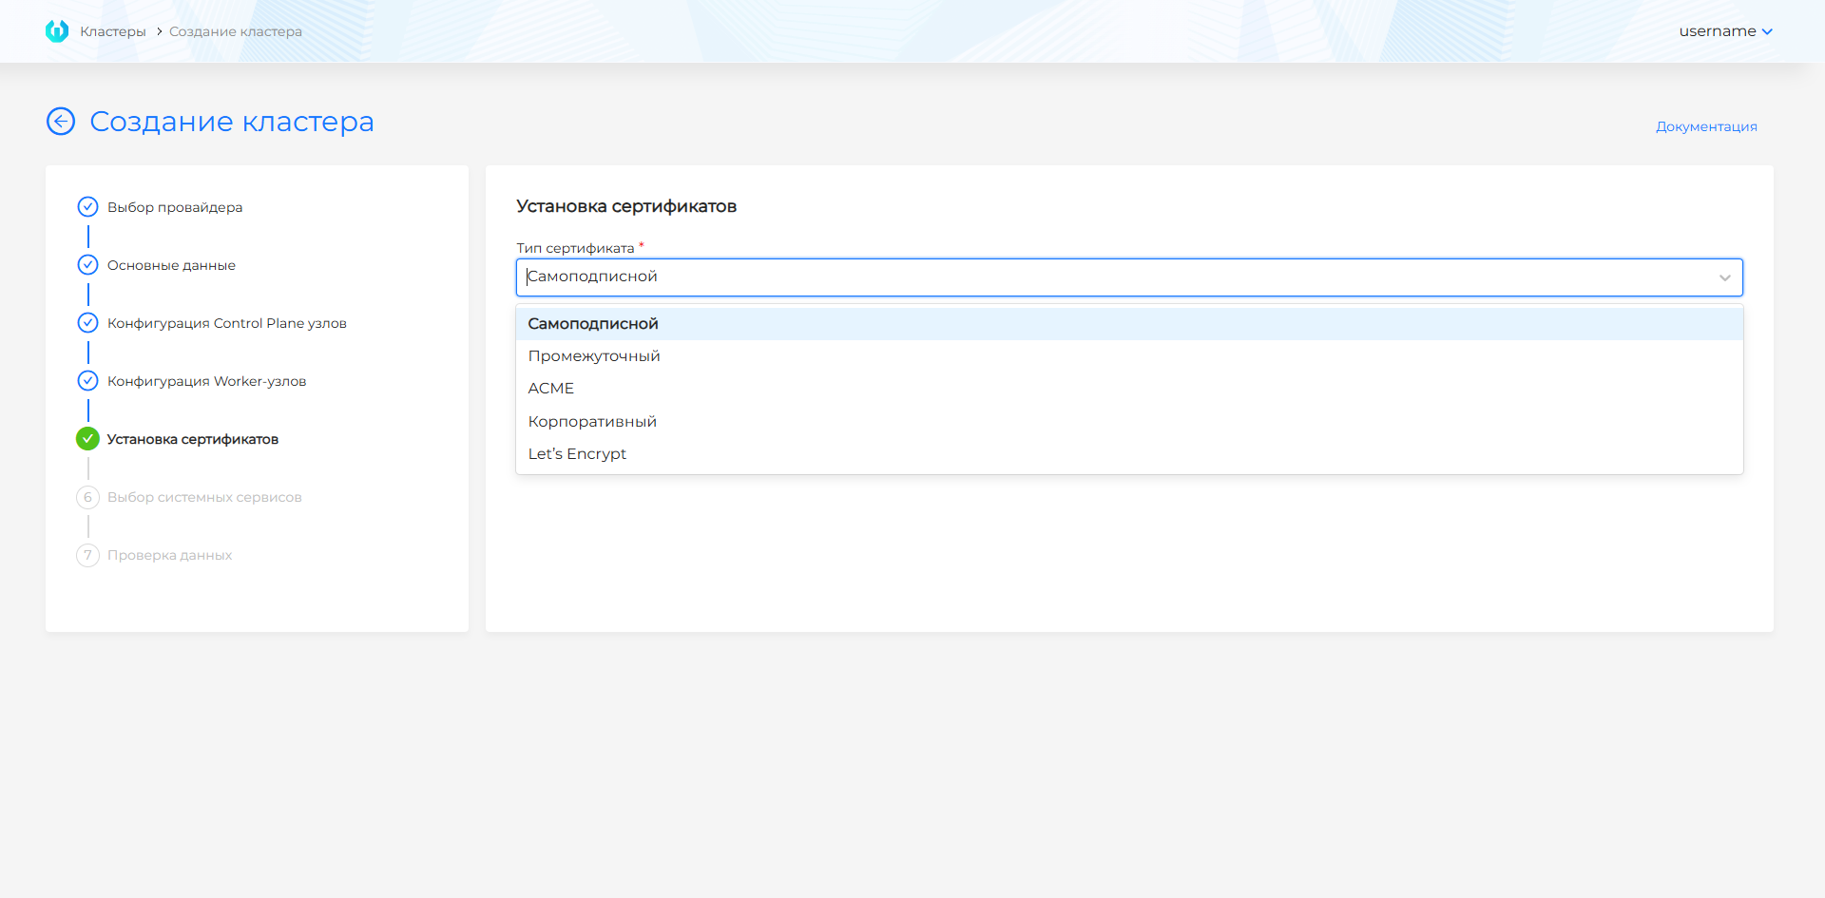Image resolution: width=1825 pixels, height=898 pixels.
Task: Click step 7 number circle icon
Action: point(87,555)
